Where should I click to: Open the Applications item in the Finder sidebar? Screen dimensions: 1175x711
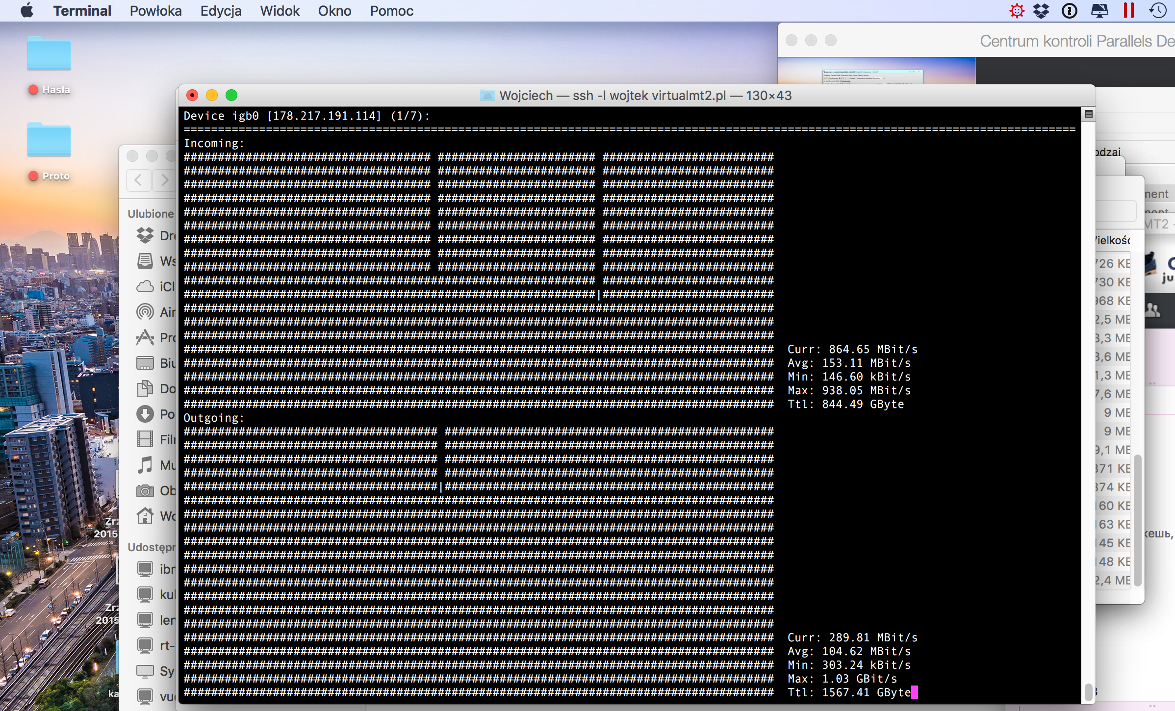[156, 337]
